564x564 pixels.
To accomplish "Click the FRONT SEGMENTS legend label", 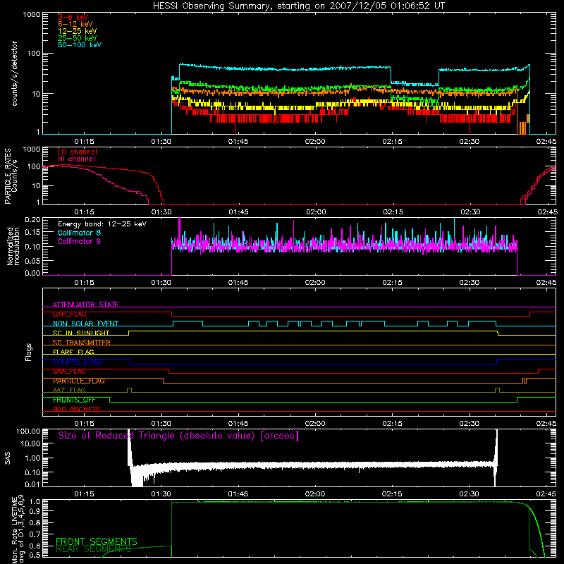I will click(97, 541).
